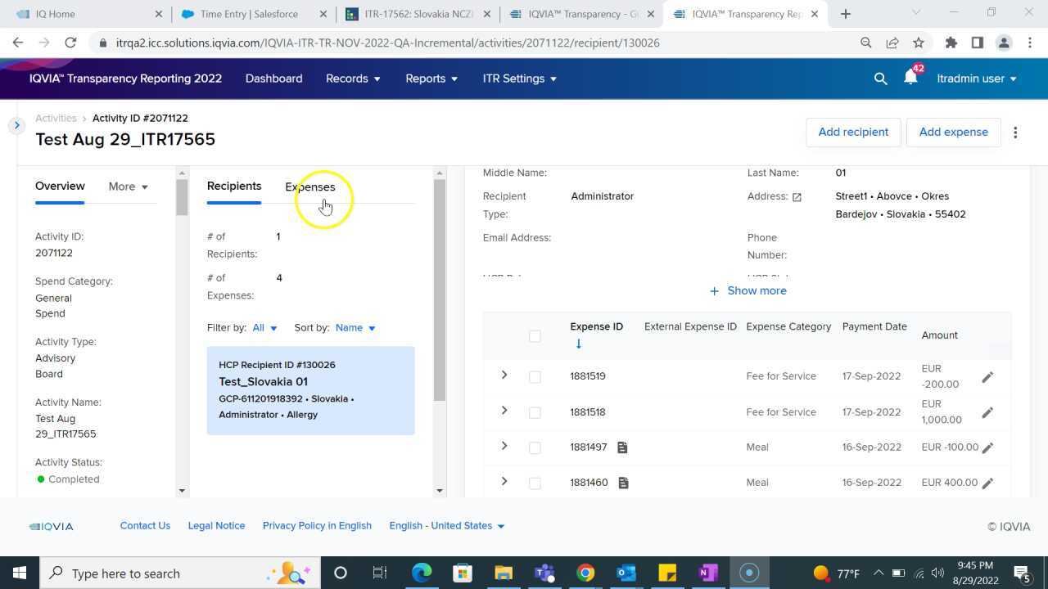Open the Contact Us footer link

pyautogui.click(x=145, y=526)
